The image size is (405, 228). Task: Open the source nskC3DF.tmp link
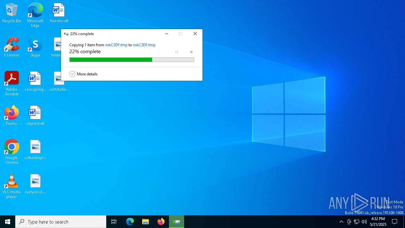(x=116, y=45)
